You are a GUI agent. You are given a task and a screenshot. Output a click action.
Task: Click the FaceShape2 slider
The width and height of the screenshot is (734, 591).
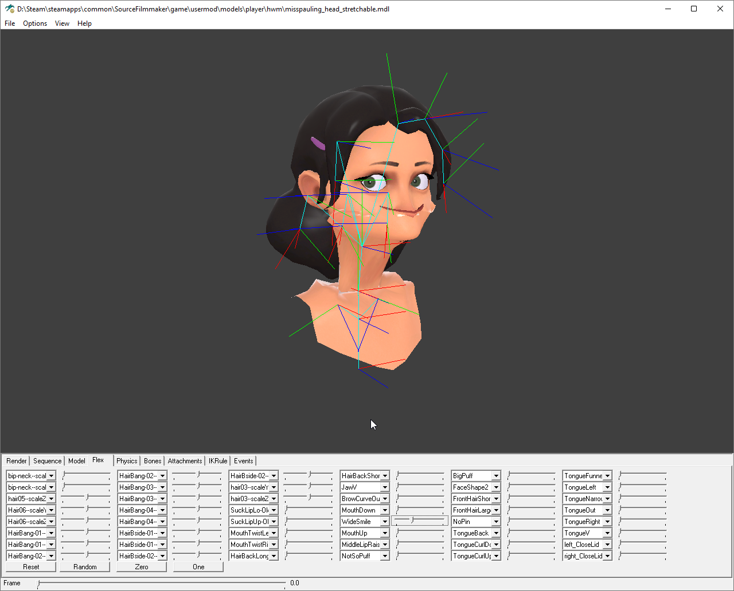(531, 487)
